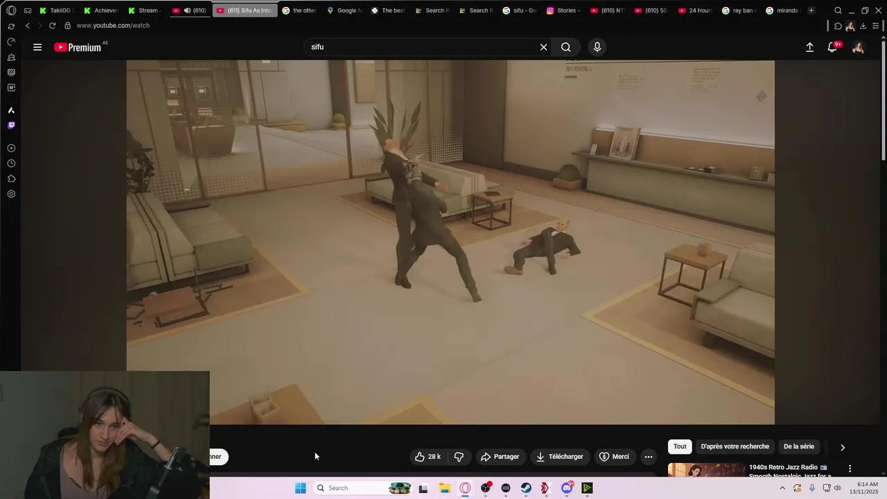Show next filter chips arrow
The image size is (887, 499).
843,447
